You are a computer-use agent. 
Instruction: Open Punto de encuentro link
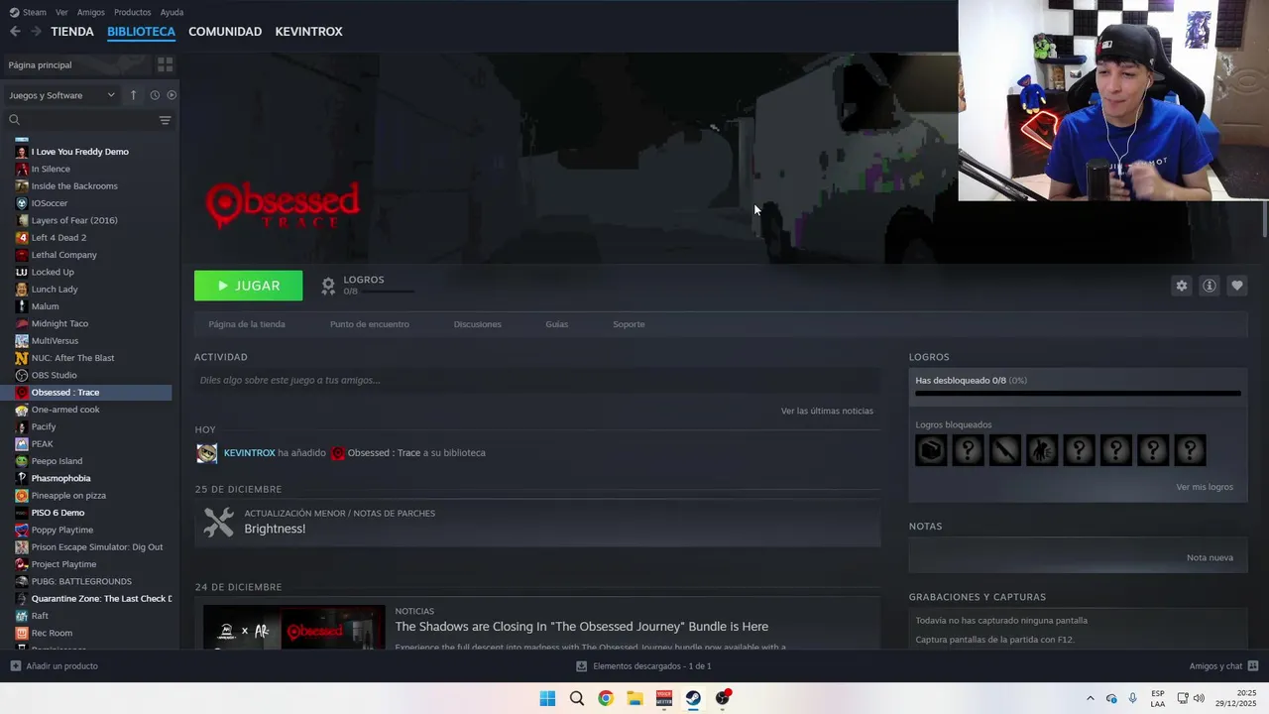tap(369, 324)
